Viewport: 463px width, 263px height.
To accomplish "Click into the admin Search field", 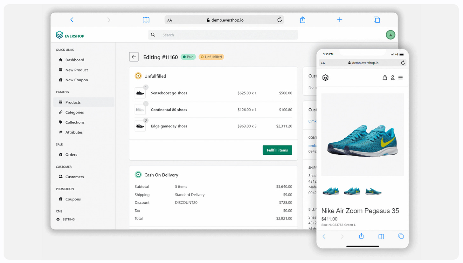I will tap(223, 35).
